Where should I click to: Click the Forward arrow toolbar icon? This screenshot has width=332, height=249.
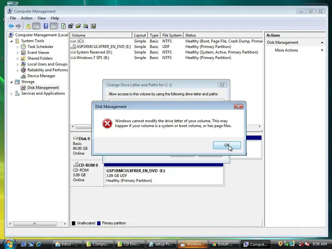[x=18, y=26]
